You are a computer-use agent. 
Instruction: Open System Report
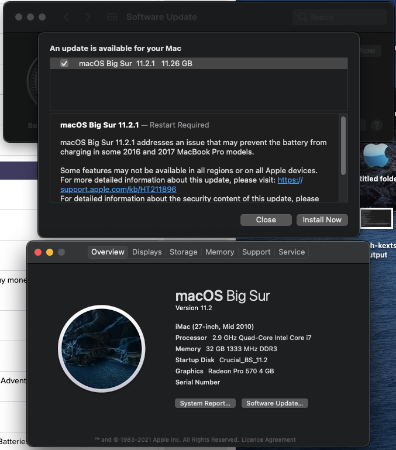click(x=205, y=403)
